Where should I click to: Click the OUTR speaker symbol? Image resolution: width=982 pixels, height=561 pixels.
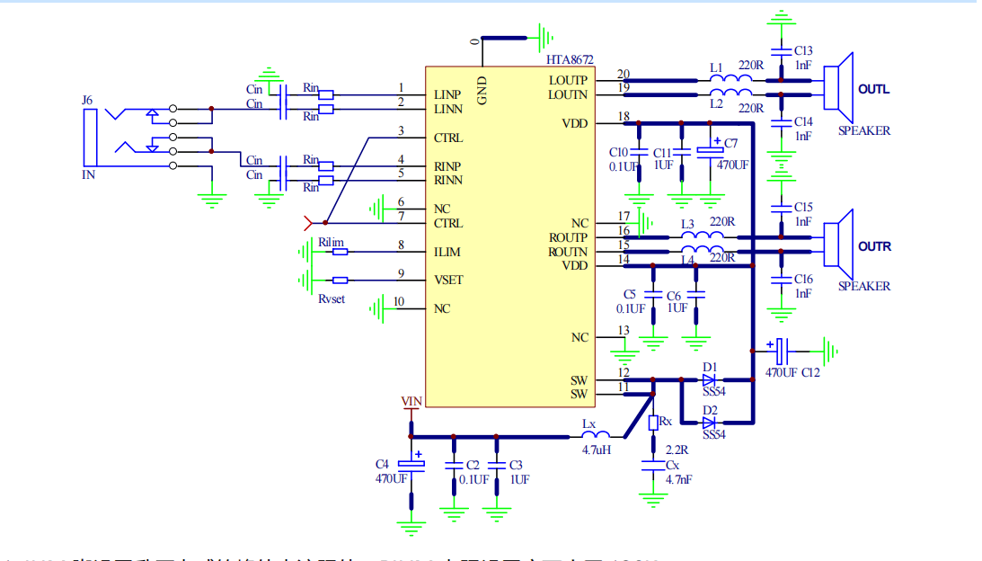pyautogui.click(x=838, y=245)
